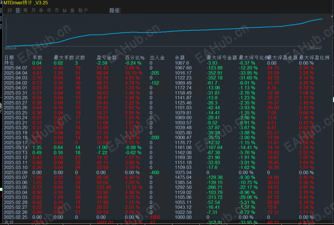This screenshot has height=225, width=334.
Task: Click the 最大浮盈比例 column header
Action: coord(314,58)
